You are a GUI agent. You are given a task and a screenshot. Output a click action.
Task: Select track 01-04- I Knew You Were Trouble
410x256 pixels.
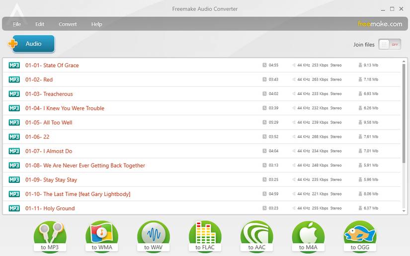click(x=201, y=108)
